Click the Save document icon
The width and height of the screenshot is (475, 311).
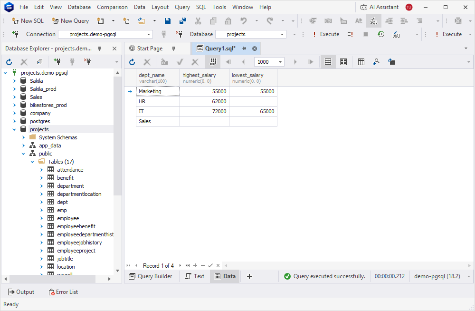(168, 21)
